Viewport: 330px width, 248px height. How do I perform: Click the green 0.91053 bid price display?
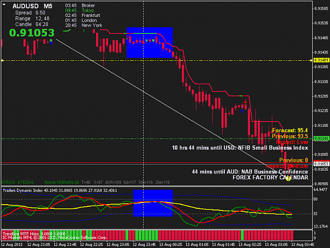[32, 33]
